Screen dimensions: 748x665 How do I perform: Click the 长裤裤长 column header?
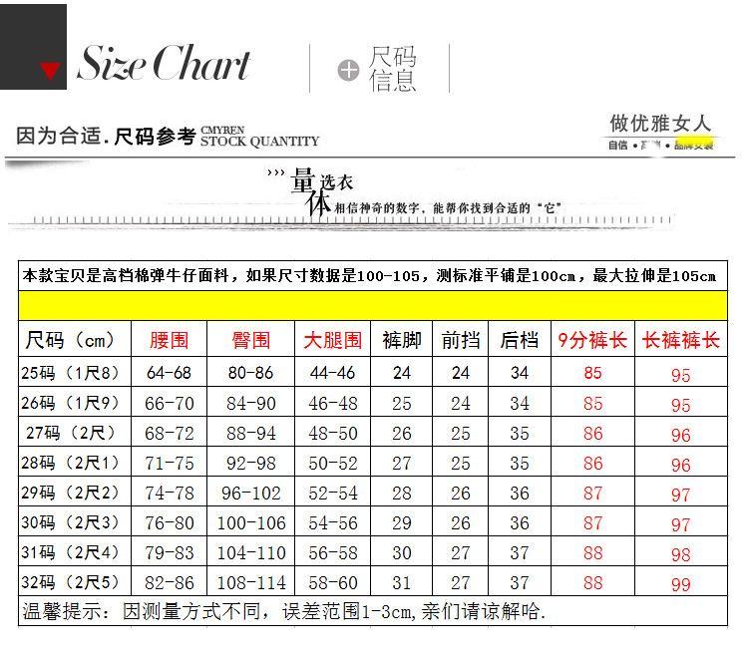pos(681,340)
